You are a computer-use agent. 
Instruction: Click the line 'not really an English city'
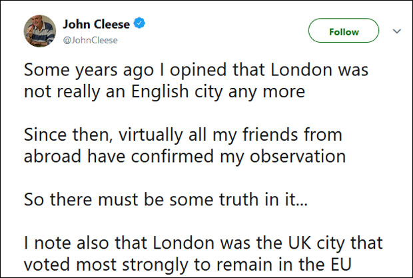164,92
